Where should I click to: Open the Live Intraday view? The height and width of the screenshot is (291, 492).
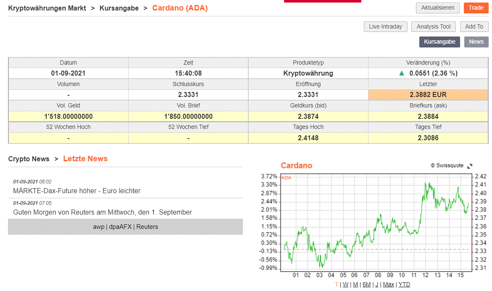385,26
